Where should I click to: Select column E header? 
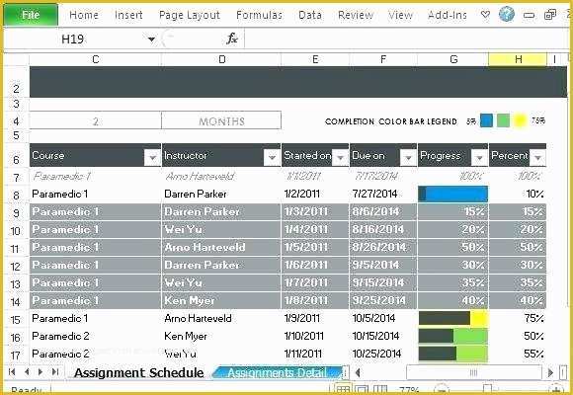click(x=315, y=59)
